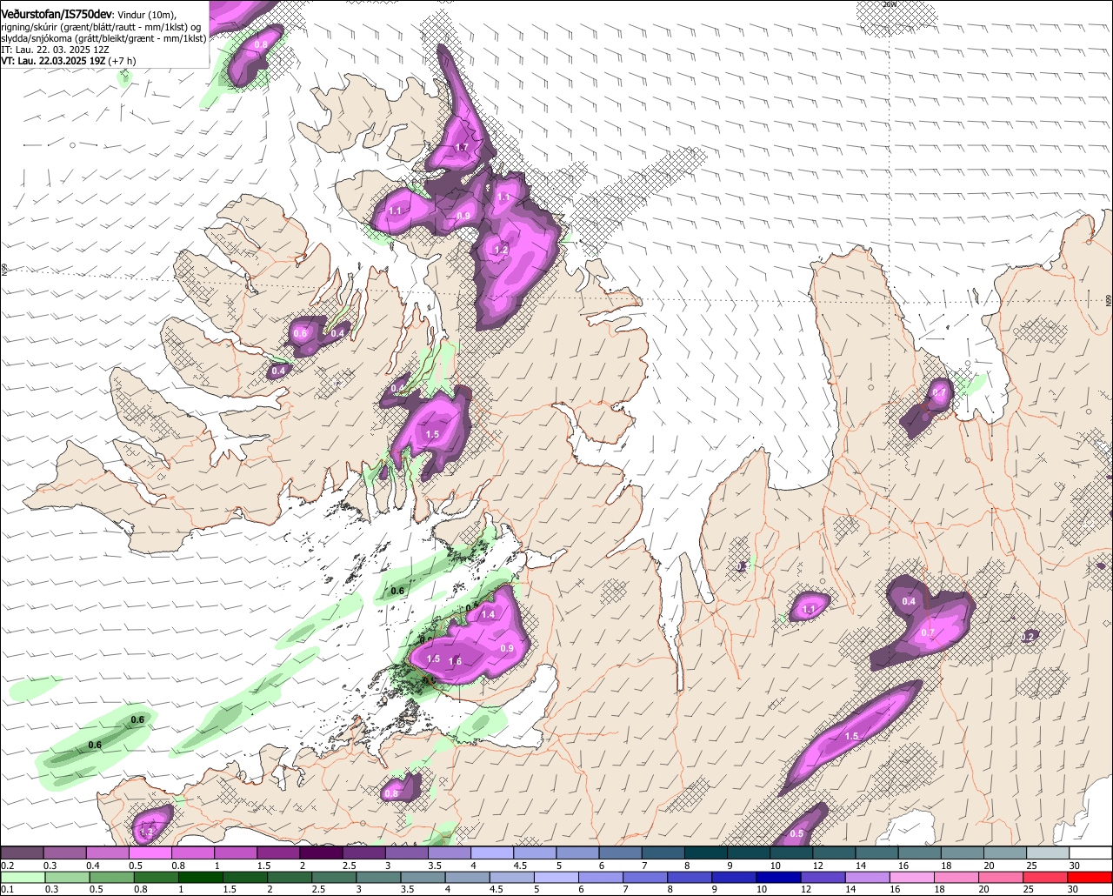Click the Veðurstofan/IS750dev map title
The image size is (1113, 896).
[57, 13]
